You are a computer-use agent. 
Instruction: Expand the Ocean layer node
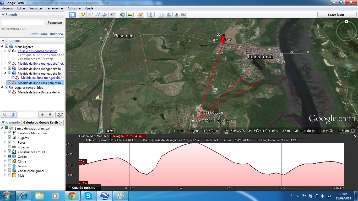tap(6, 157)
